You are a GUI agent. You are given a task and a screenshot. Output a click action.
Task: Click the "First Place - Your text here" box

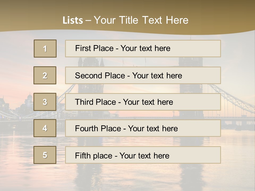click(x=143, y=49)
